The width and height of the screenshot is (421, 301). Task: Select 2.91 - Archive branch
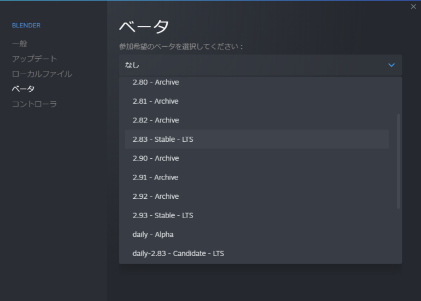tap(257, 177)
